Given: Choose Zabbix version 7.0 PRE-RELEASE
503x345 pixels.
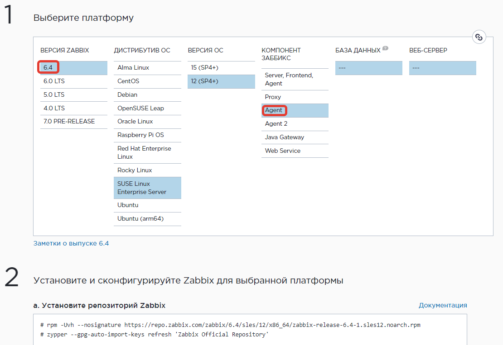Looking at the screenshot, I should pos(69,121).
